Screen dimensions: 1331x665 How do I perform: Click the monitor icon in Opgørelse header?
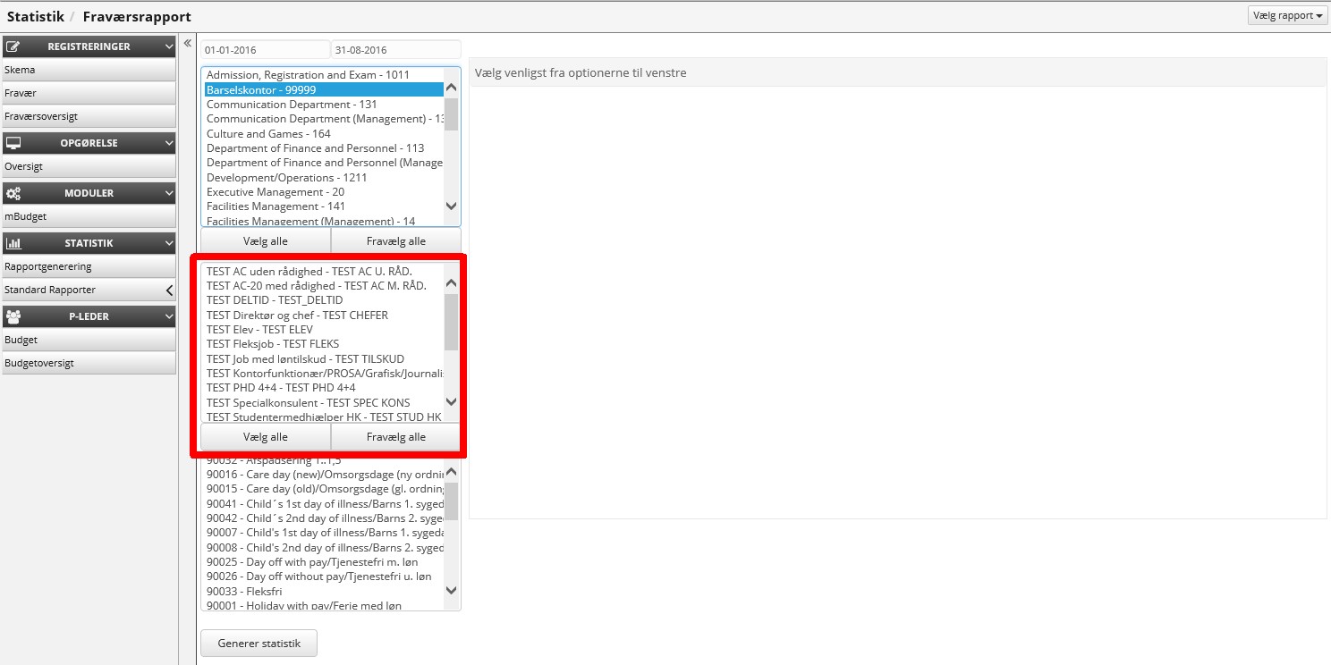(x=13, y=143)
